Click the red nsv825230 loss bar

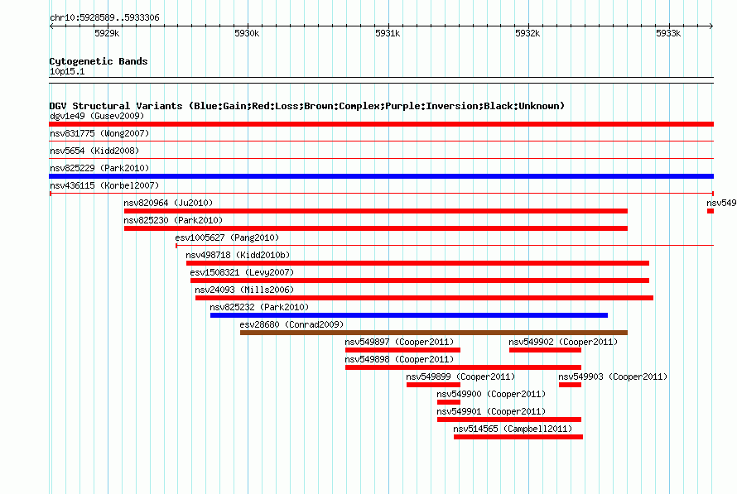[376, 228]
